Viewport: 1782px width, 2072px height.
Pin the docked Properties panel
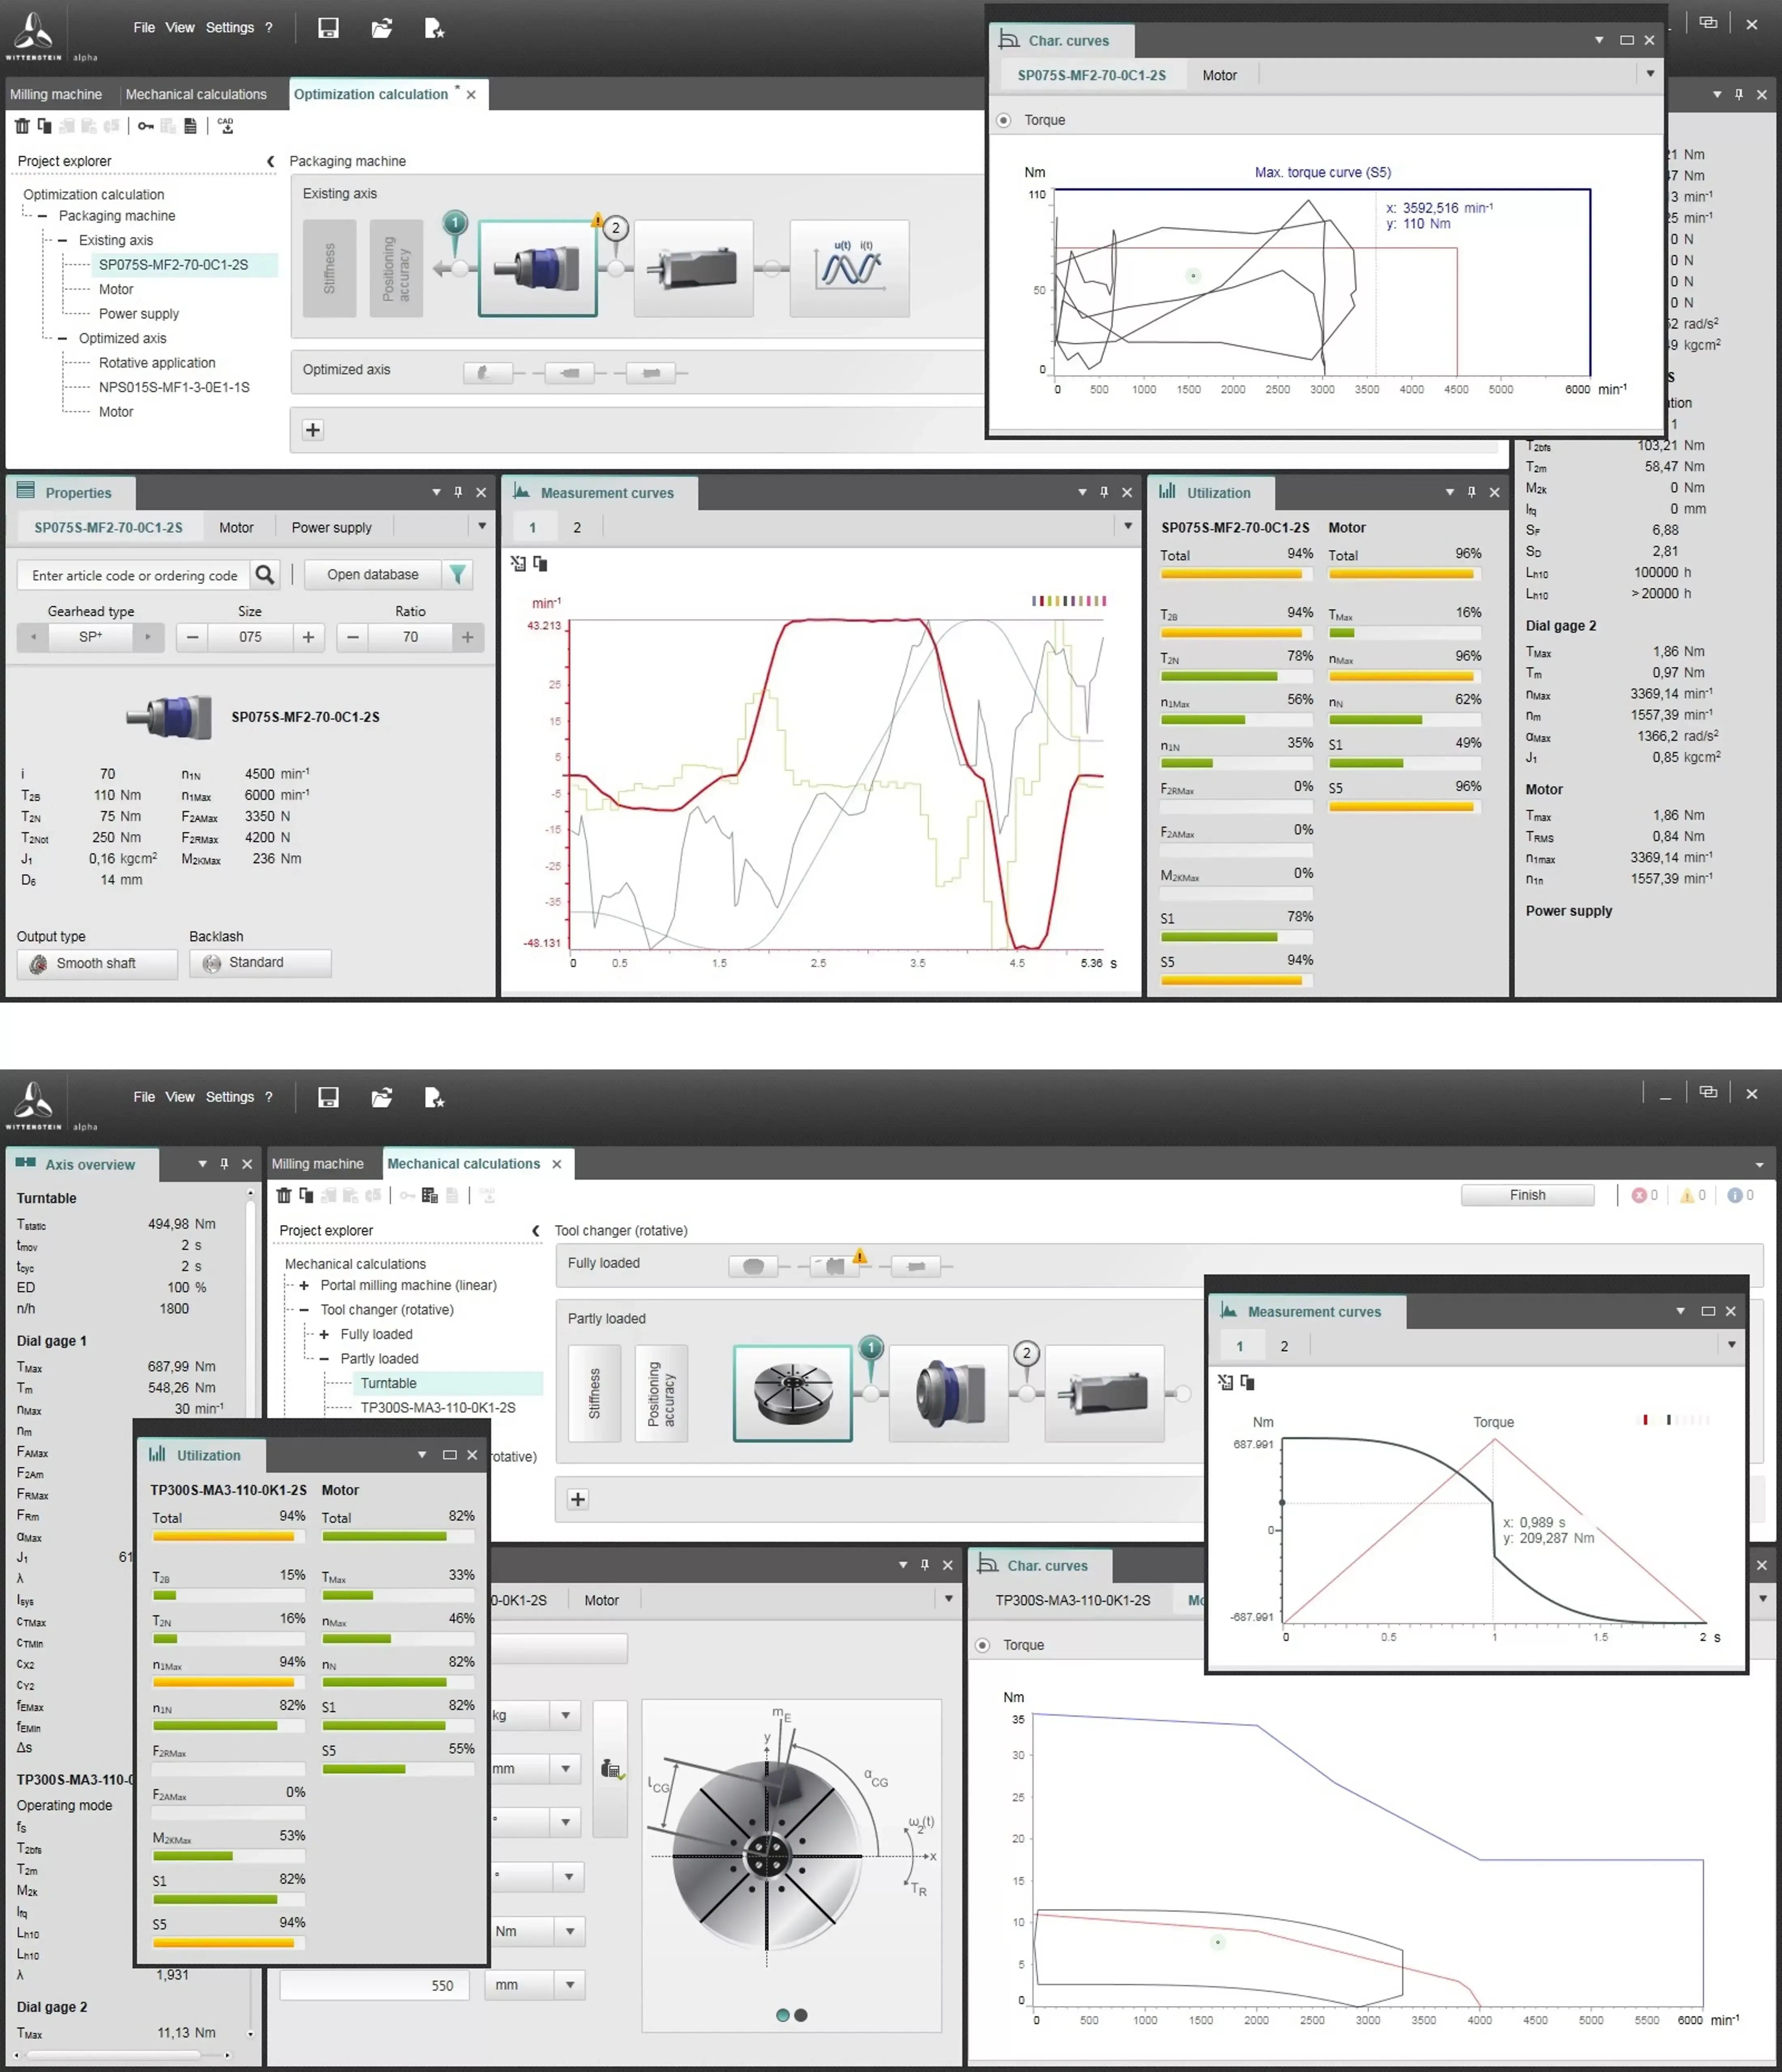pyautogui.click(x=458, y=492)
